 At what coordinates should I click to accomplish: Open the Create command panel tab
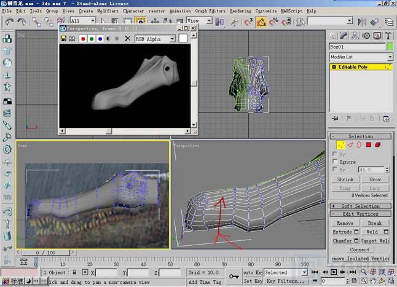point(332,36)
